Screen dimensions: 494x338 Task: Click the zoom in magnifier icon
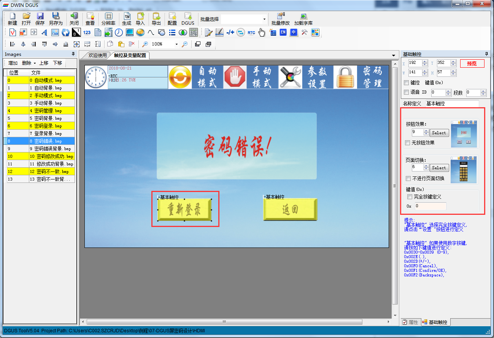[x=145, y=44]
